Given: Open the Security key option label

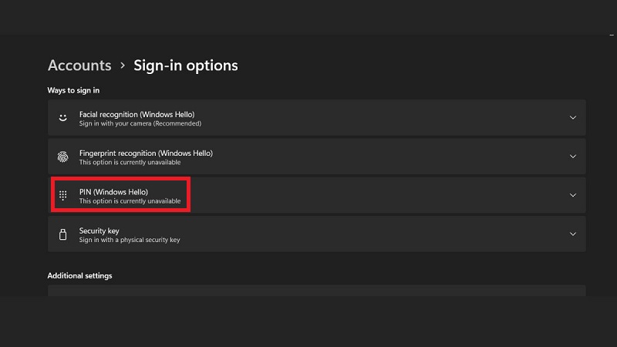Looking at the screenshot, I should point(99,230).
